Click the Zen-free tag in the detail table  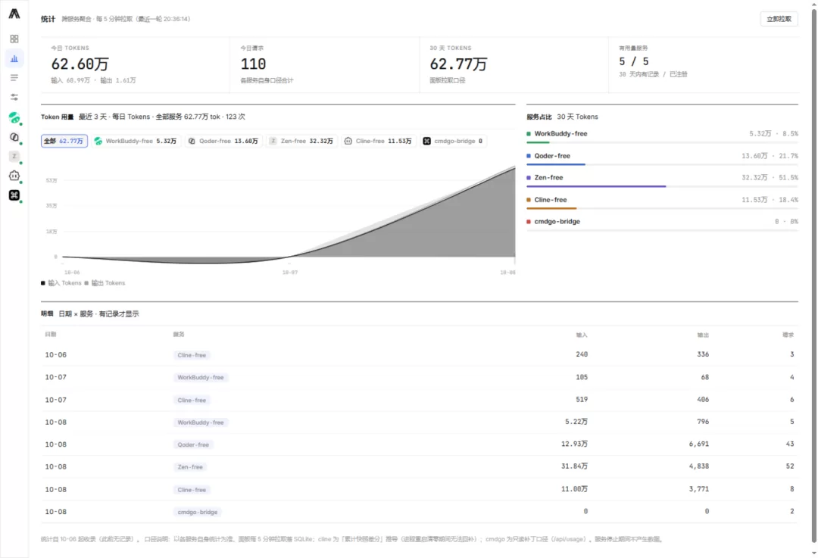[190, 467]
